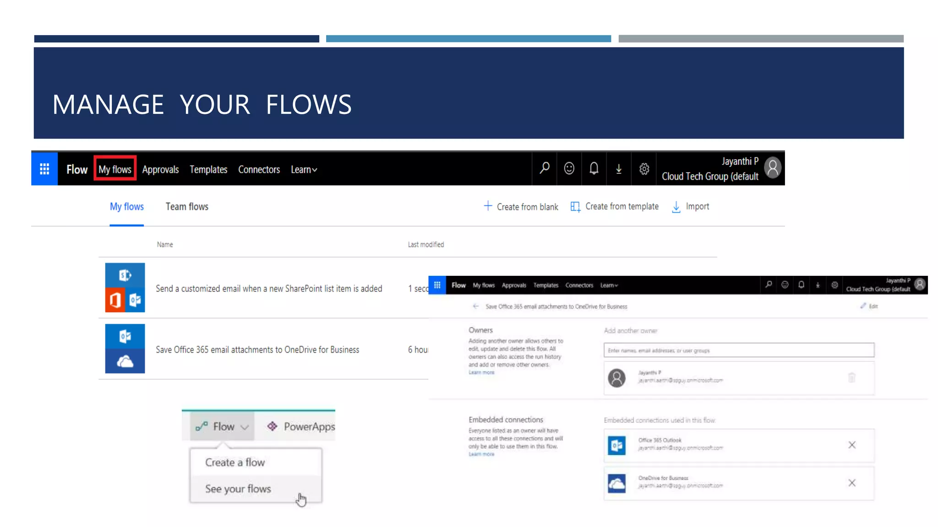Viewport: 938px width, 527px height.
Task: Click Create from template button
Action: point(615,207)
